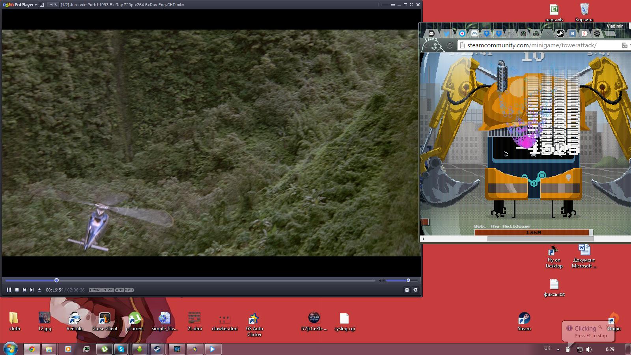Toggle PotPlayer fullscreen mode button
This screenshot has width=631, height=355.
coord(411,5)
